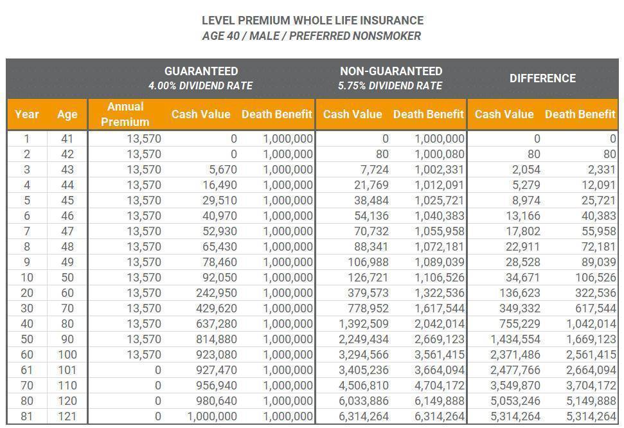
Task: Click the guaranteed cash value '956,940'
Action: tap(217, 386)
